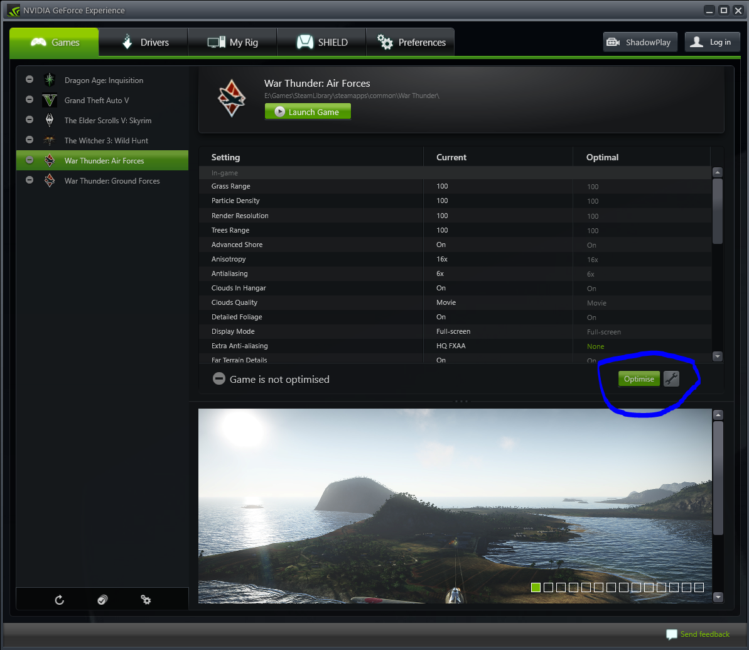Click the Clouds Quality setting row
749x650 pixels.
455,302
